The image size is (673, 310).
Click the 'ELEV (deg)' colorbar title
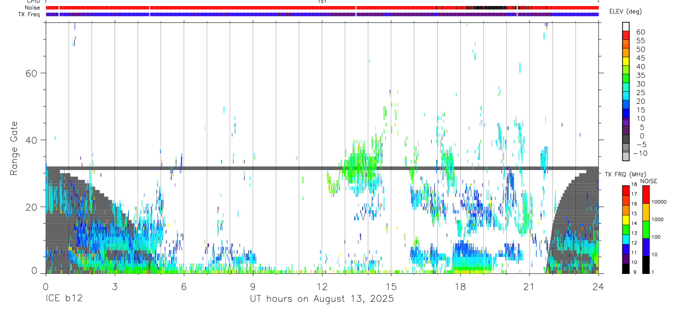(x=625, y=11)
